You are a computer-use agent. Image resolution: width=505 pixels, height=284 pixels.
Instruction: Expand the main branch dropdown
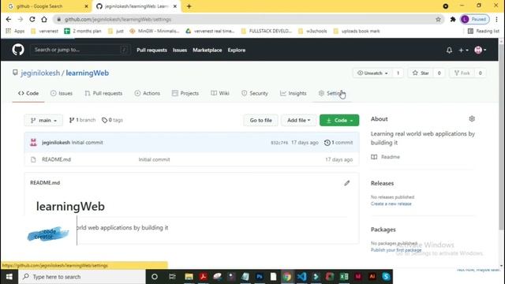[43, 120]
